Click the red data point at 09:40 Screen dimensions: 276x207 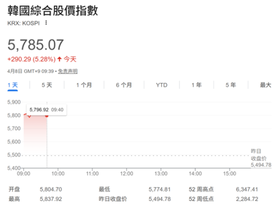[46, 115]
